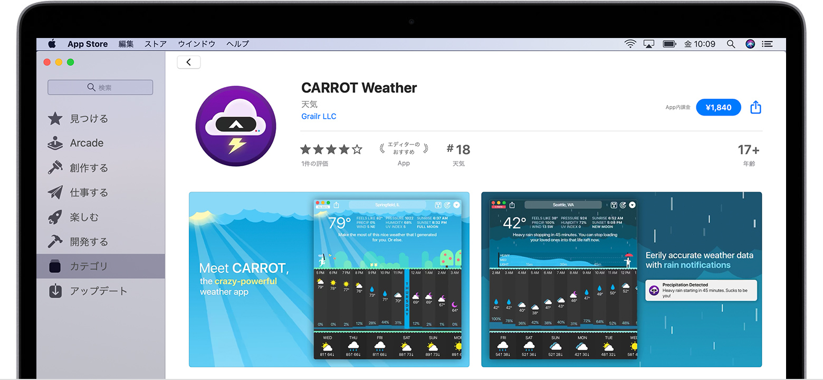The image size is (823, 380).
Task: Open the App Store menu
Action: [88, 44]
